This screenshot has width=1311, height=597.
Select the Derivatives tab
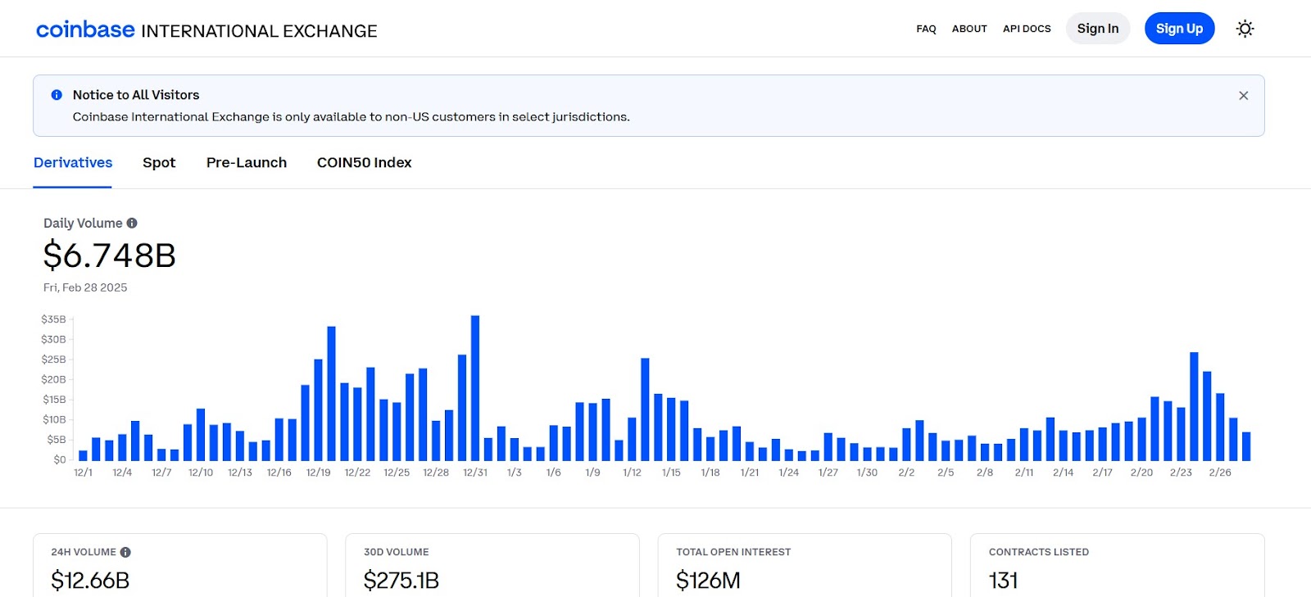[73, 163]
